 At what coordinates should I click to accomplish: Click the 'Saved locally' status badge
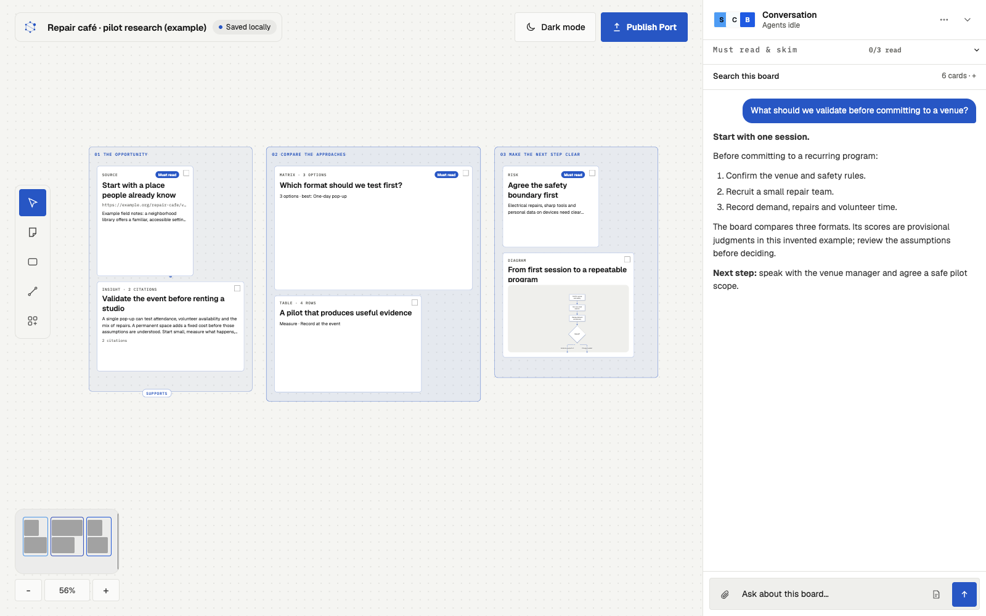(245, 27)
